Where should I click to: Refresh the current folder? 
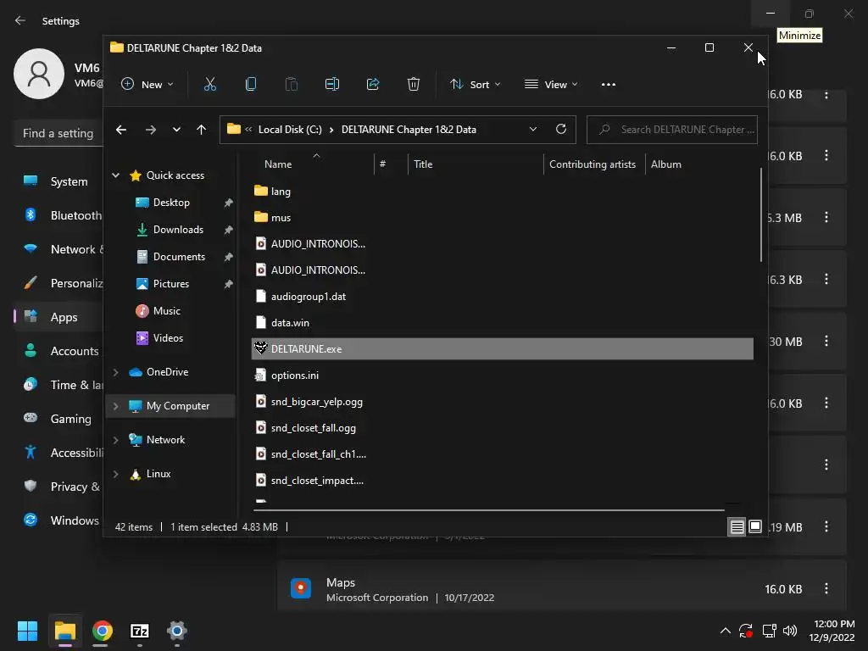[x=561, y=129]
